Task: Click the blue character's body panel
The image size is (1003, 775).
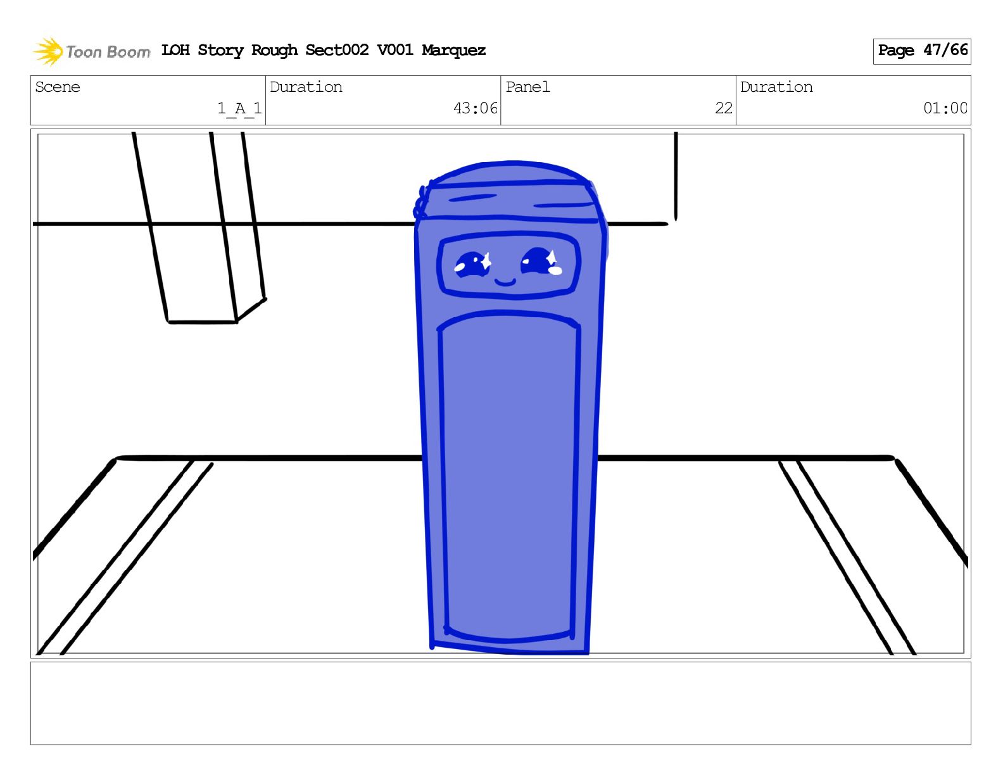Action: pos(509,476)
